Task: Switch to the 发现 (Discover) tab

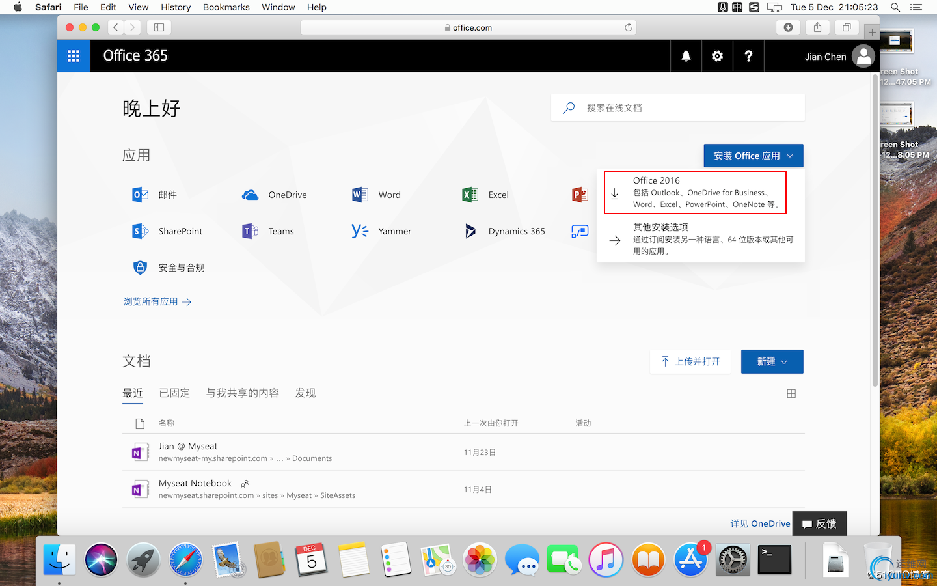Action: coord(305,393)
